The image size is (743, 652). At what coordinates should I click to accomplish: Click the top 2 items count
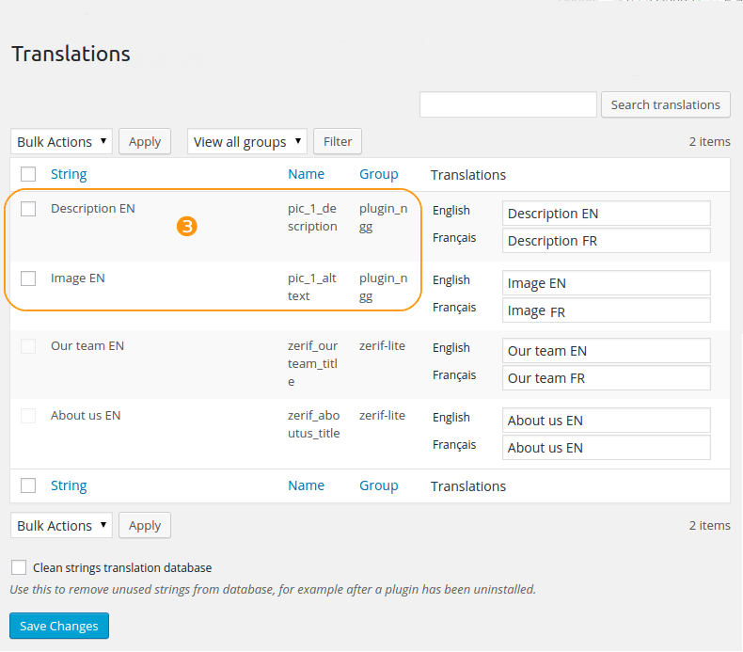click(x=709, y=141)
